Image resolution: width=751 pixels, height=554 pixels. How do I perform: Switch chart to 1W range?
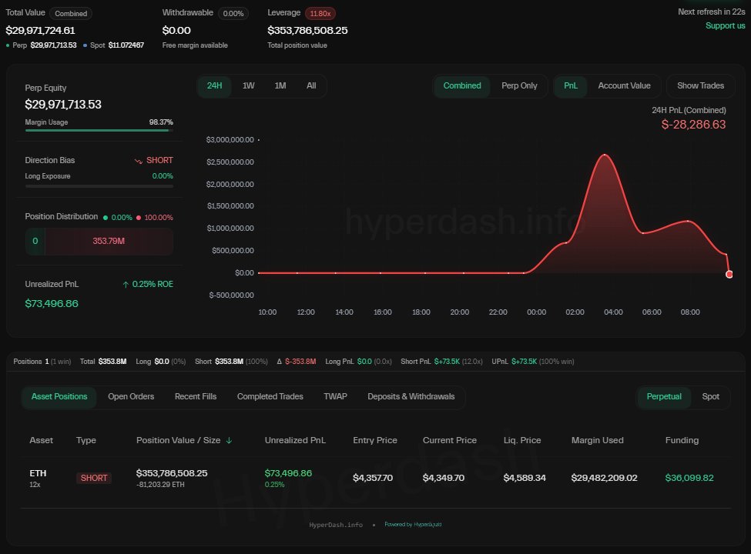[x=248, y=85]
